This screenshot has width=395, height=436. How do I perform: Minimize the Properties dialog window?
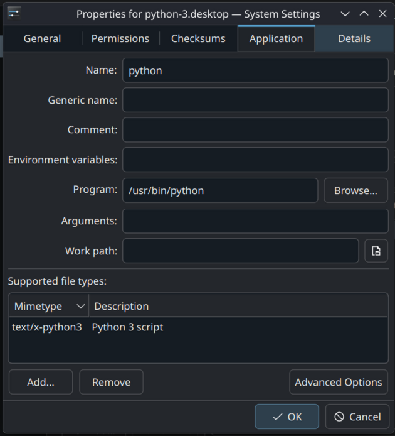[345, 13]
